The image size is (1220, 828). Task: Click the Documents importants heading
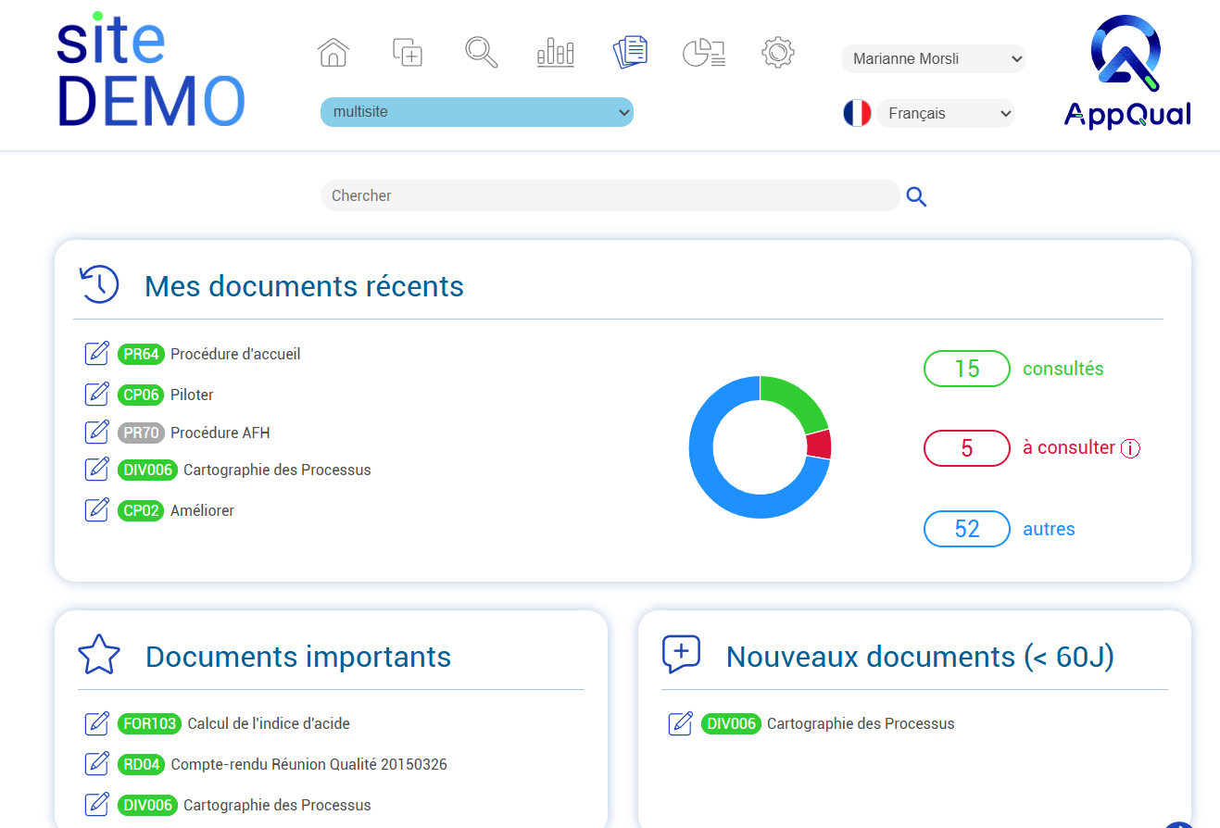point(298,657)
